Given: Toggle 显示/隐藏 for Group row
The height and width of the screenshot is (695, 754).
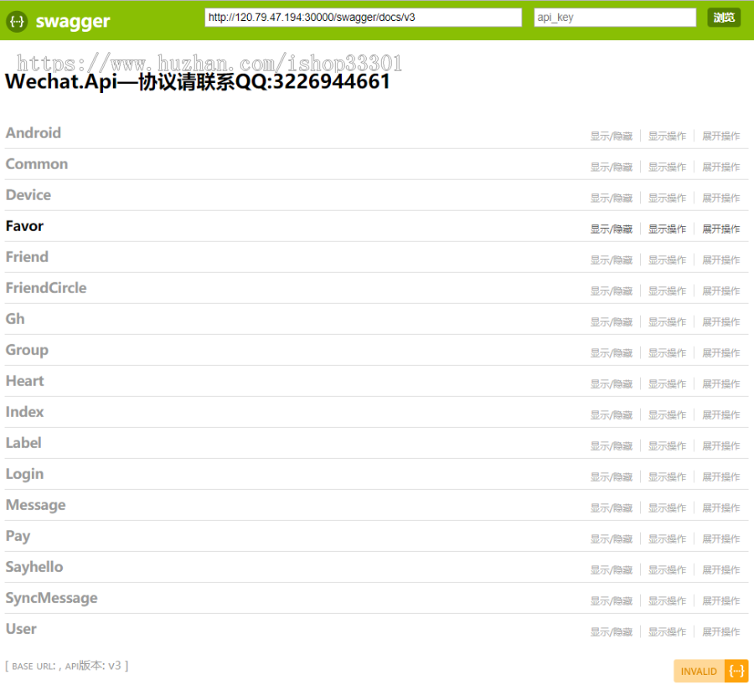Looking at the screenshot, I should coord(612,353).
